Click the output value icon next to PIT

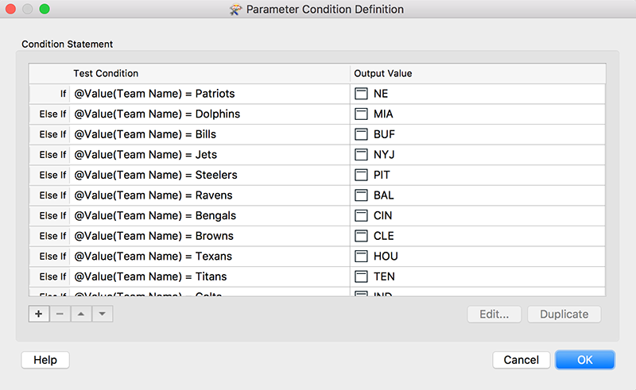(361, 175)
